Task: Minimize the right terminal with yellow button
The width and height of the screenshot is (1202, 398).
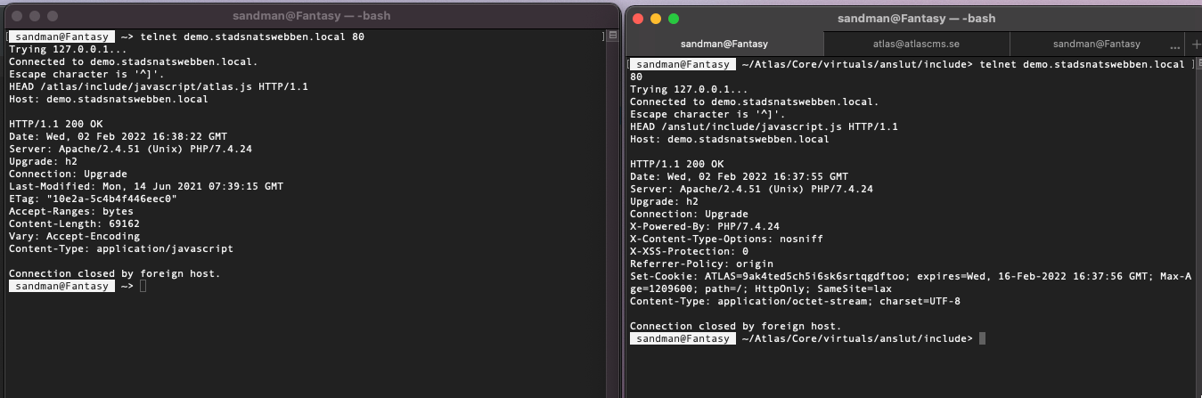Action: pyautogui.click(x=656, y=18)
